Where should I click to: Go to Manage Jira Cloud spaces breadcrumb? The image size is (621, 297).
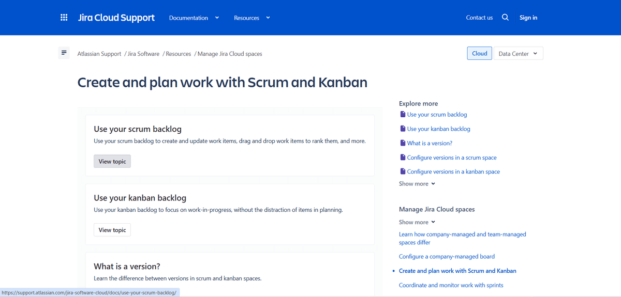[230, 54]
